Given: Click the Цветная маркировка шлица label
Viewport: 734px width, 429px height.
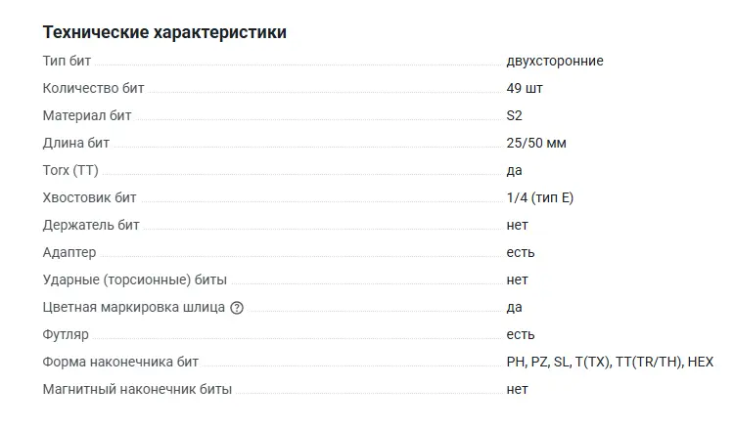Looking at the screenshot, I should (133, 307).
